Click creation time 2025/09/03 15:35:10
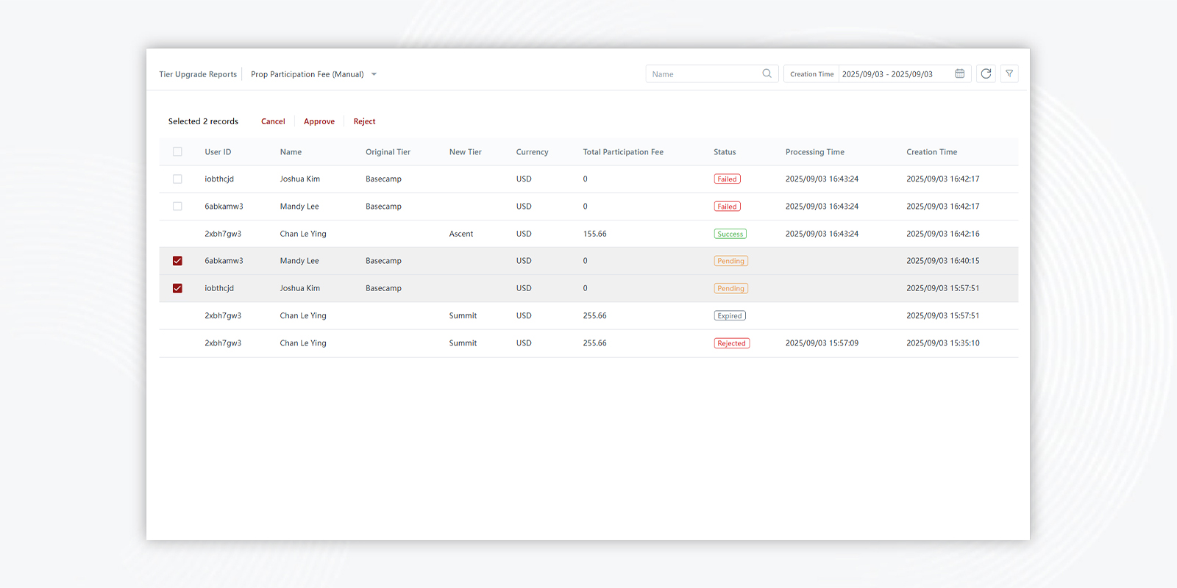 pos(943,343)
